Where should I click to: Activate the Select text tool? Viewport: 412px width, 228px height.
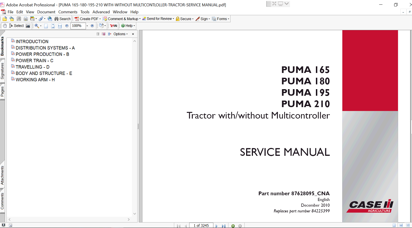(x=17, y=26)
